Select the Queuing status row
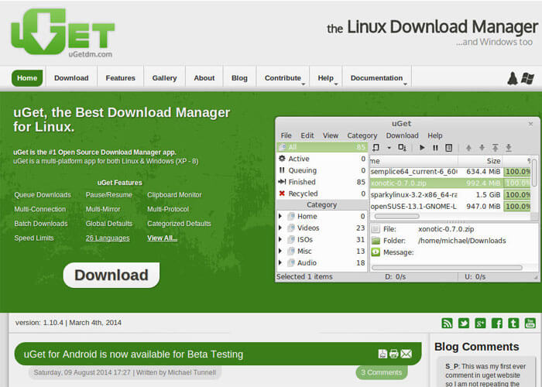The height and width of the screenshot is (387, 542). point(322,170)
